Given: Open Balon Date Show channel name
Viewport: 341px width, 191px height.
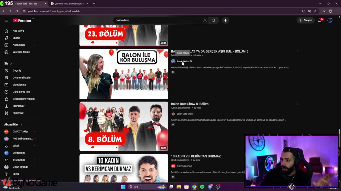Looking at the screenshot, I should click(185, 114).
